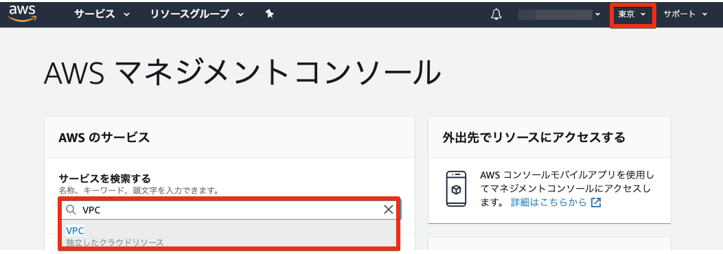Open the サポート dropdown
Image resolution: width=723 pixels, height=254 pixels.
(x=685, y=14)
